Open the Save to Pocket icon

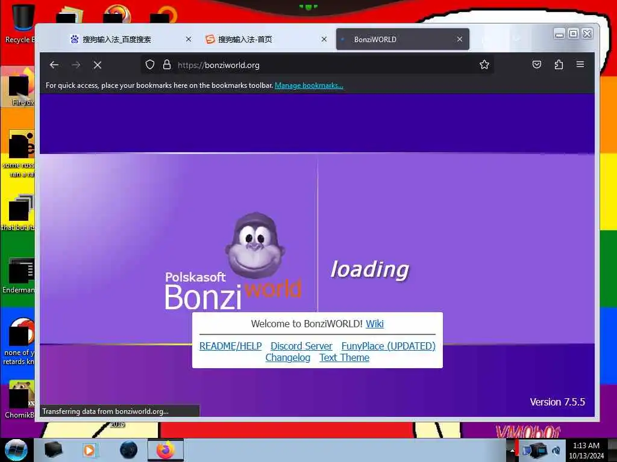(x=537, y=64)
